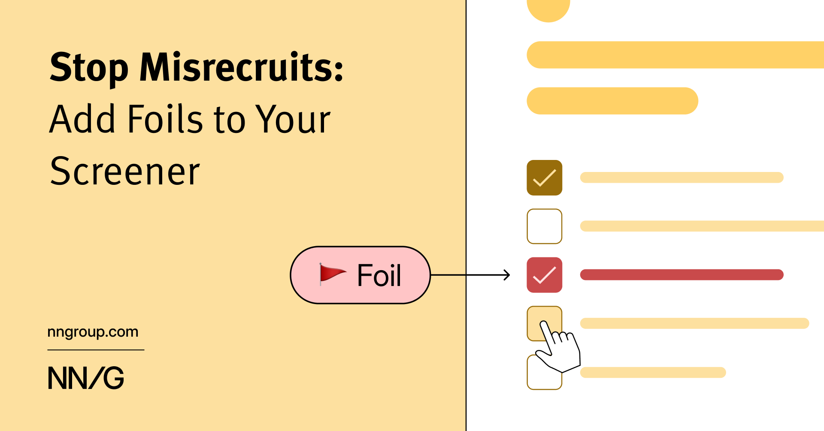Click the red option bar

tap(682, 275)
